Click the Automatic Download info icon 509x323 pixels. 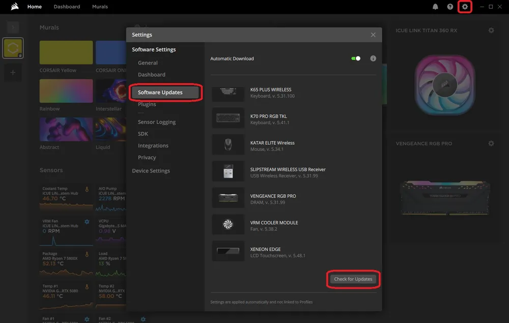point(373,58)
